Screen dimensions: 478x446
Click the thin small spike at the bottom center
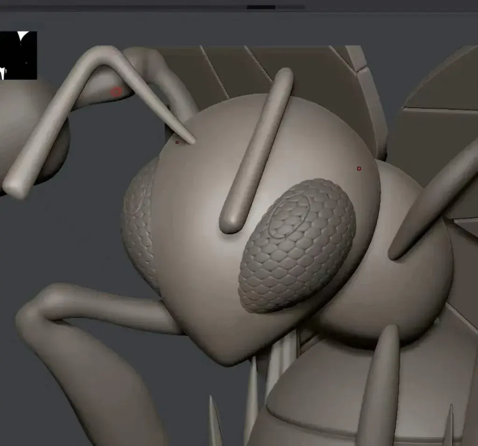(214, 424)
